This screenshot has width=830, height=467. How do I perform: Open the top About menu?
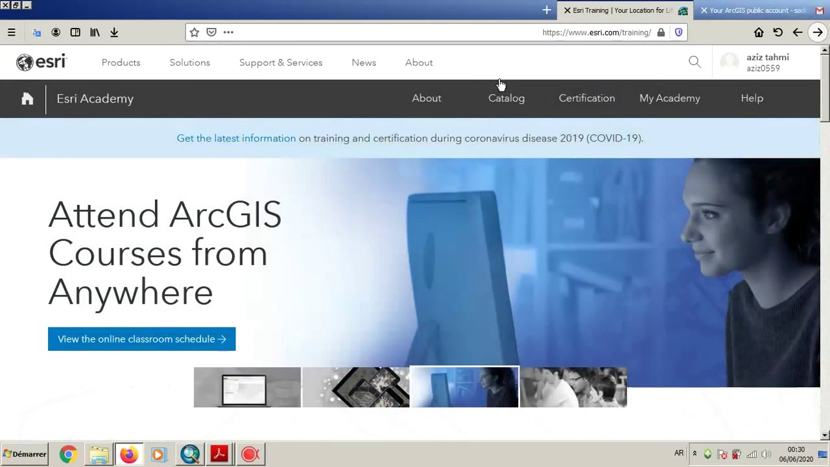click(x=419, y=63)
